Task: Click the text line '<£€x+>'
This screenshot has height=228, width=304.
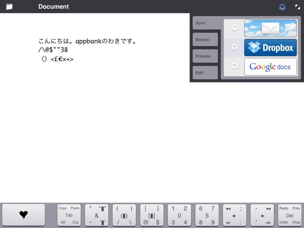Action: pos(62,59)
